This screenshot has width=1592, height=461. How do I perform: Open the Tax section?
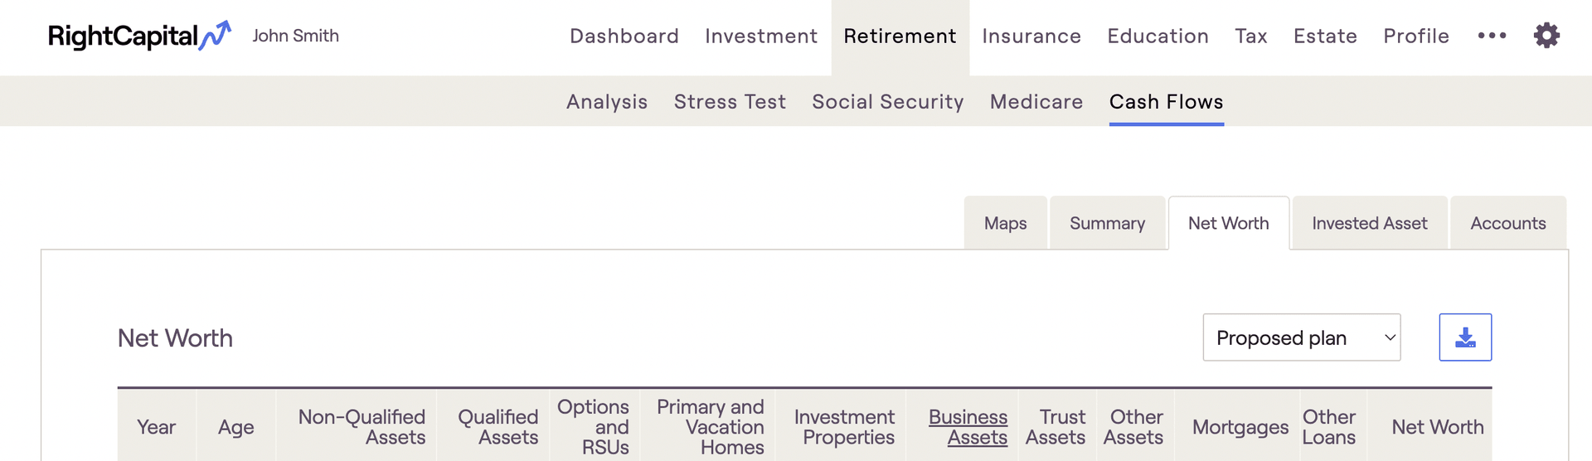pos(1250,36)
